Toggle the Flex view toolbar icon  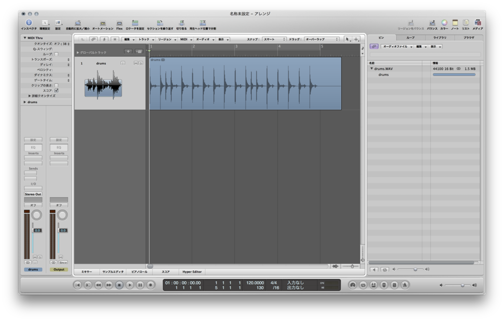point(119,23)
